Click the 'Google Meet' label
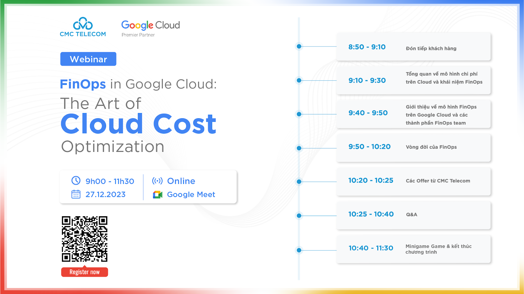 pyautogui.click(x=191, y=195)
